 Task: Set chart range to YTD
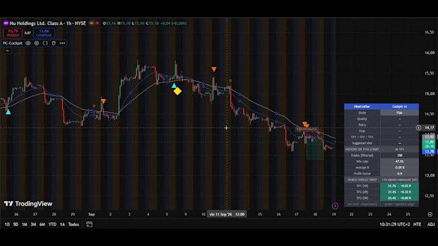click(52, 224)
